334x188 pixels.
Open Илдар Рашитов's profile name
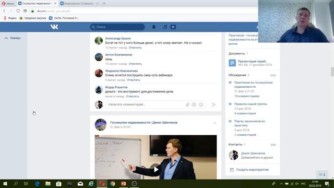pos(116,87)
